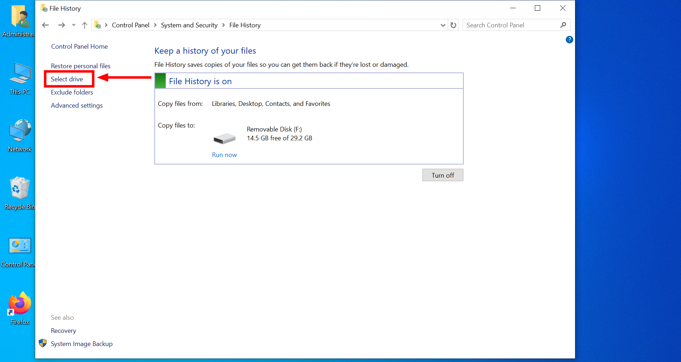Screen dimensions: 681x362
Task: Click System and Security breadcrumb
Action: pyautogui.click(x=189, y=25)
